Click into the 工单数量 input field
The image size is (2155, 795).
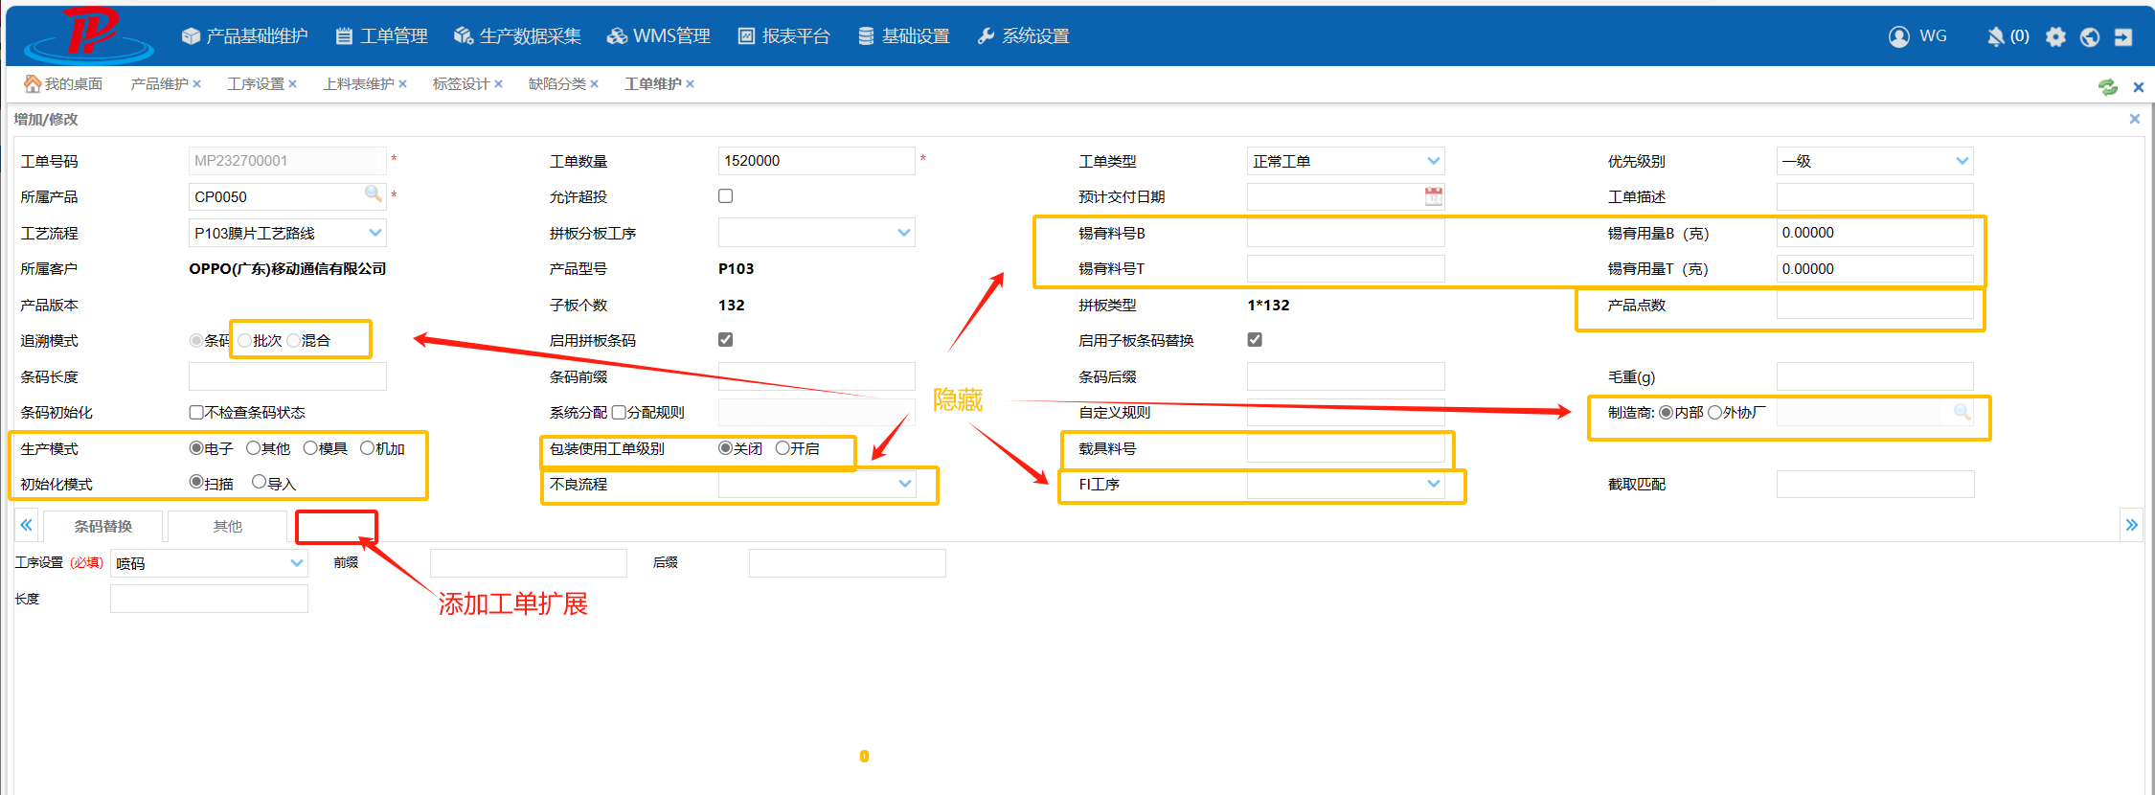pos(815,161)
